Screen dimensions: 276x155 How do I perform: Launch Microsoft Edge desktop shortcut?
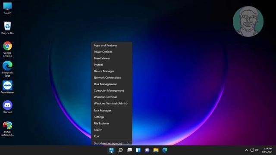(7, 69)
